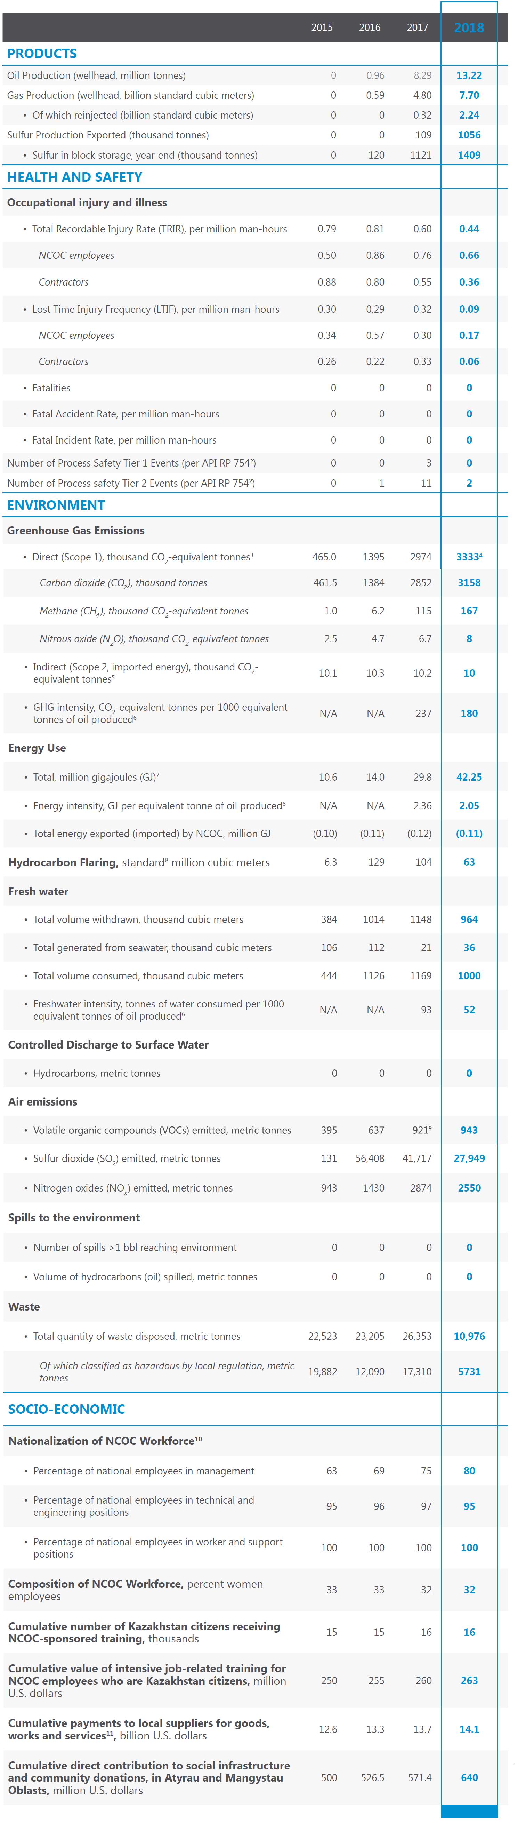
Task: Click 2017 Process Safety Tier 2 value 11
Action: pyautogui.click(x=426, y=483)
